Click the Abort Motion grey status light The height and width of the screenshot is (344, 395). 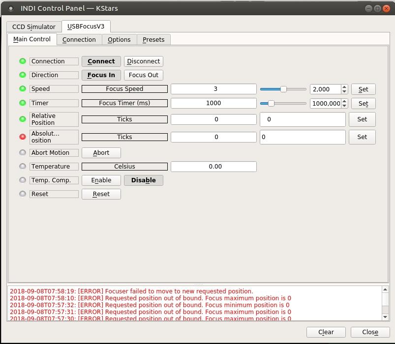23,152
